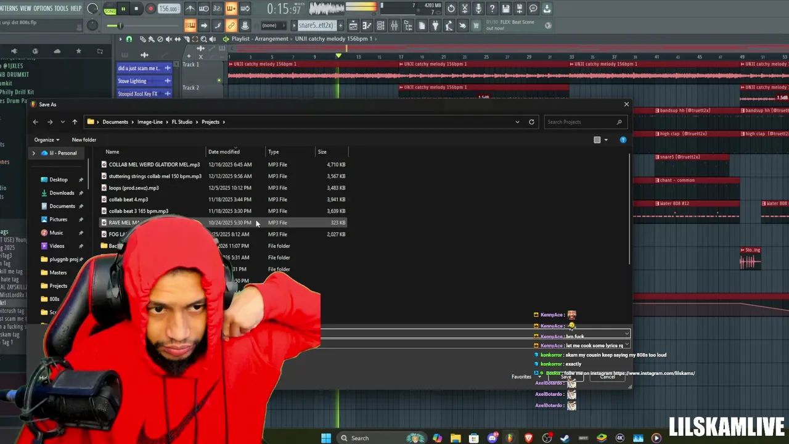The height and width of the screenshot is (444, 789).
Task: Select the playlist mute tool icon
Action: tap(169, 39)
